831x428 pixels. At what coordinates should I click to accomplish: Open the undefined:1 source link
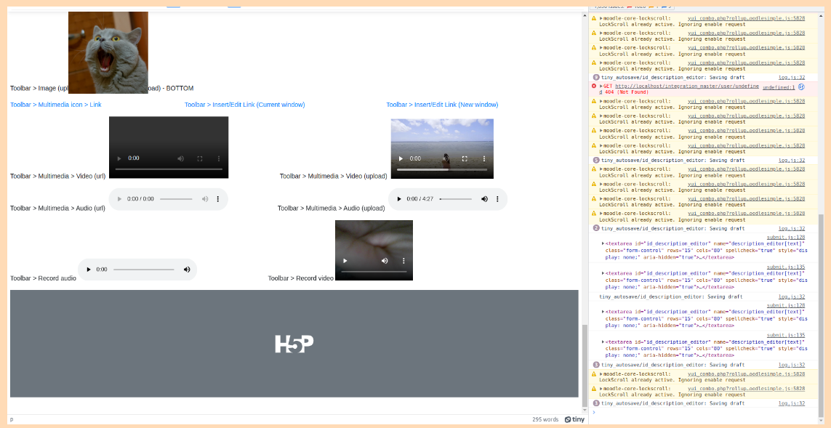[779, 87]
